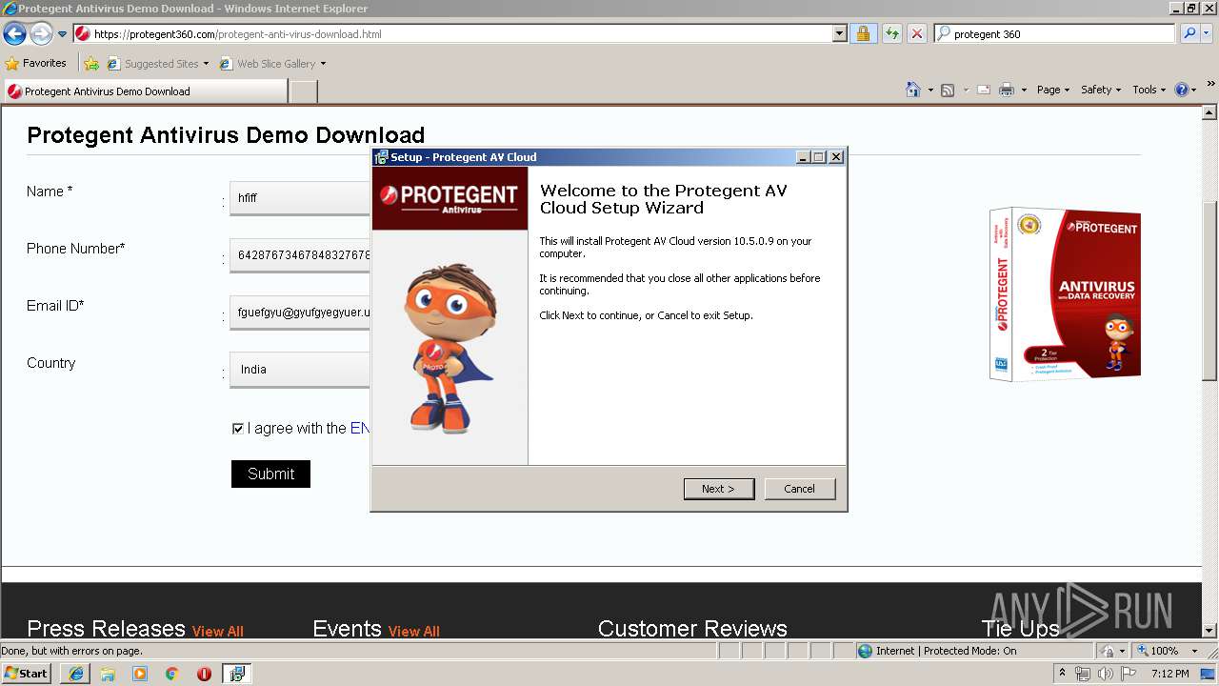The image size is (1219, 686).
Task: Open the Windows Start menu
Action: (27, 674)
